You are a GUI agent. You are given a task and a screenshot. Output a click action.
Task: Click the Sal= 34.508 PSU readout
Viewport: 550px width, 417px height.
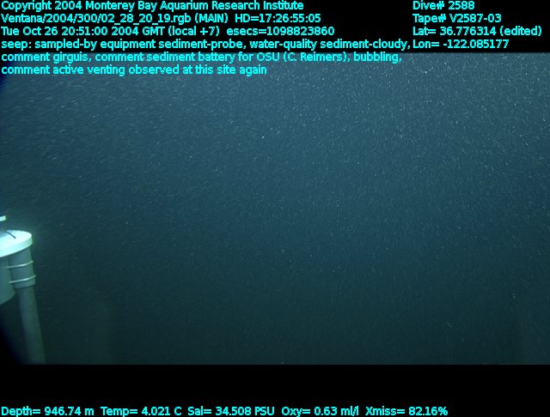tap(231, 411)
